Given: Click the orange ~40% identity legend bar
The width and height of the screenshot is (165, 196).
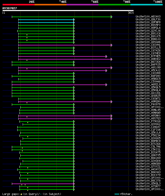Looking at the screenshot, I should click(51, 5).
